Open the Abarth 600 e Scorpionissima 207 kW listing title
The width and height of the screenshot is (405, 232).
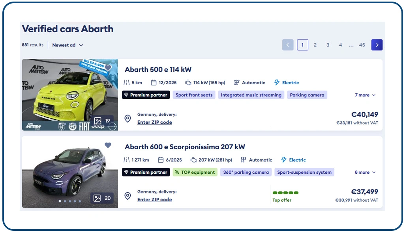(185, 147)
